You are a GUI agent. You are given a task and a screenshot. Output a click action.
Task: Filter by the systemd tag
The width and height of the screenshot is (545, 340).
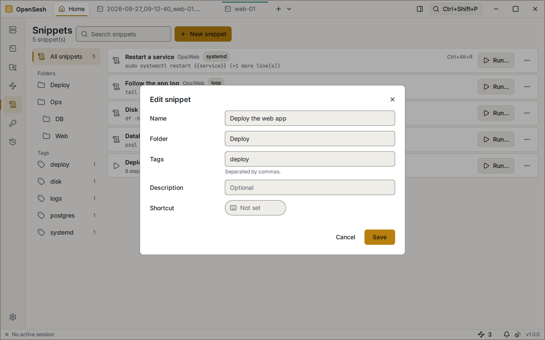[x=66, y=232]
